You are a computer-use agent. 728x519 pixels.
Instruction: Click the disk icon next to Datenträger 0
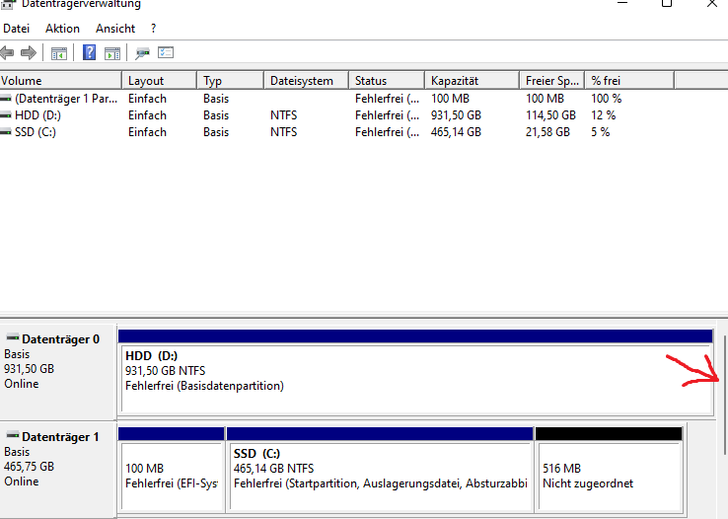(13, 337)
